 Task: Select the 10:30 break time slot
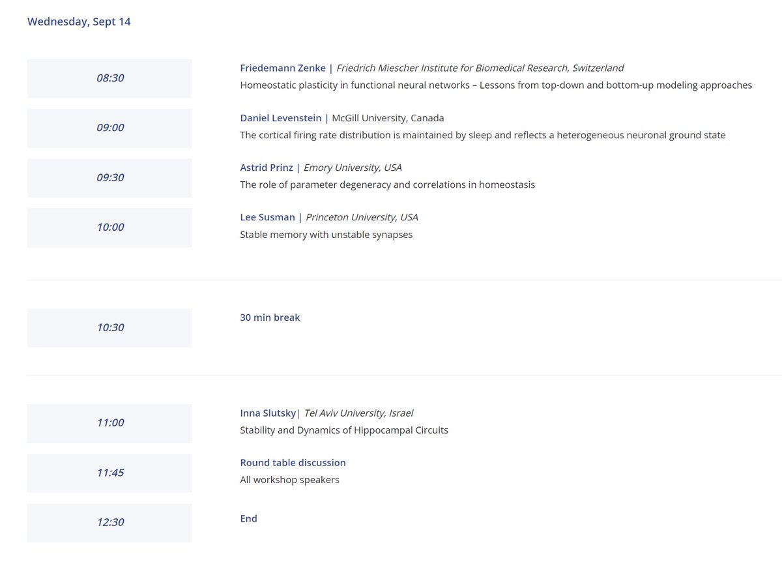pos(109,328)
